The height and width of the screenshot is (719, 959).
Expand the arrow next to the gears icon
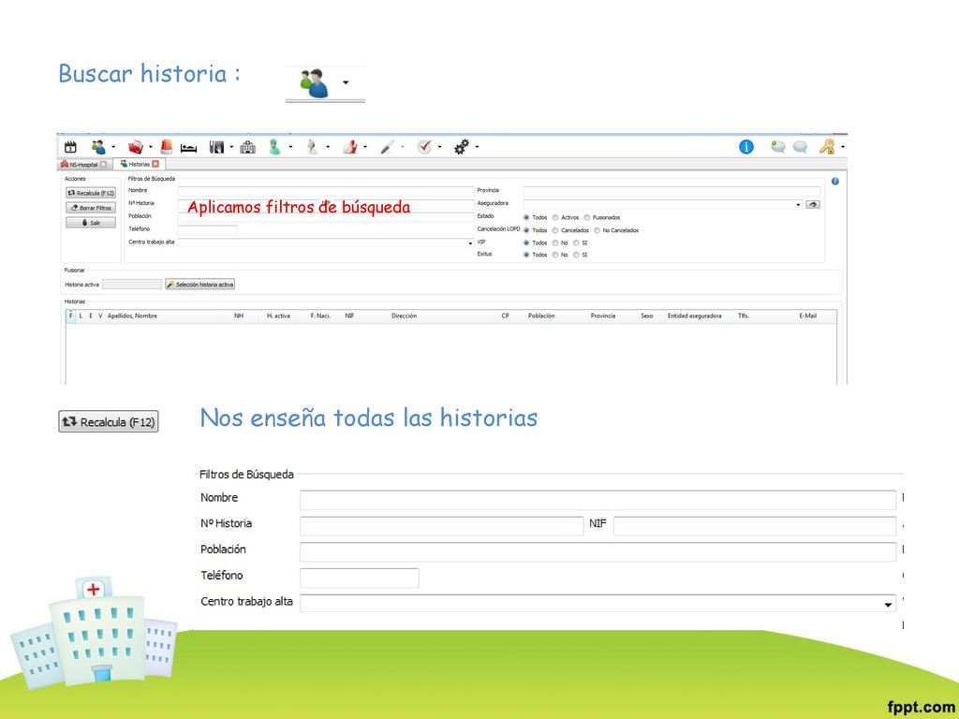[477, 147]
